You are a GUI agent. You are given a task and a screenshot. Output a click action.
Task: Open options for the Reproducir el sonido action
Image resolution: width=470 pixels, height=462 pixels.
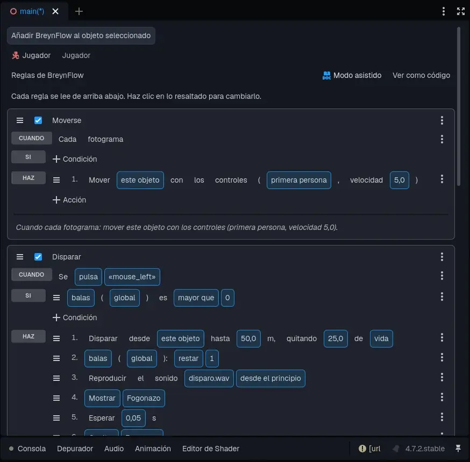click(441, 378)
